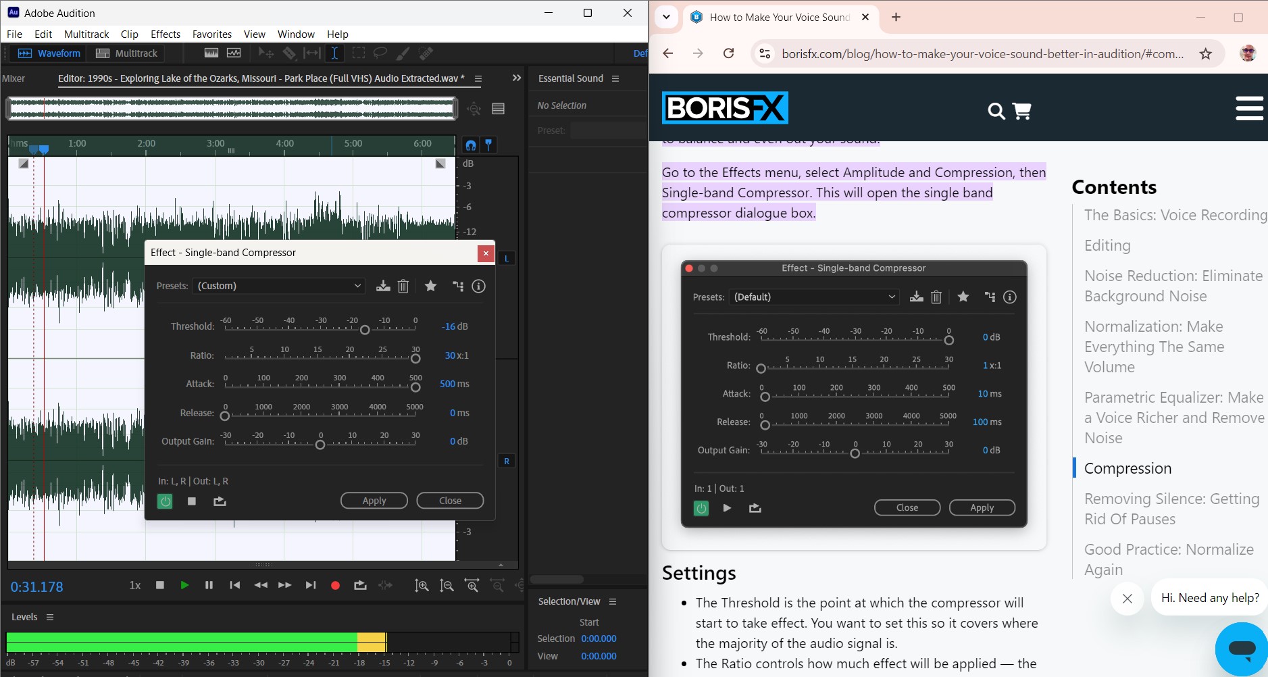Toggle the right channel R button

[x=507, y=461]
